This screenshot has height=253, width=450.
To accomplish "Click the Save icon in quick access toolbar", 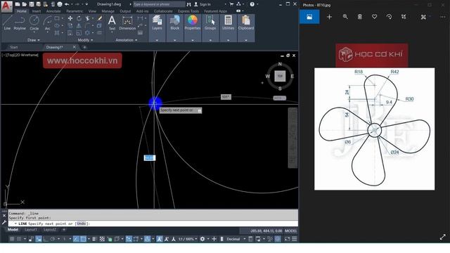I will tap(32, 4).
